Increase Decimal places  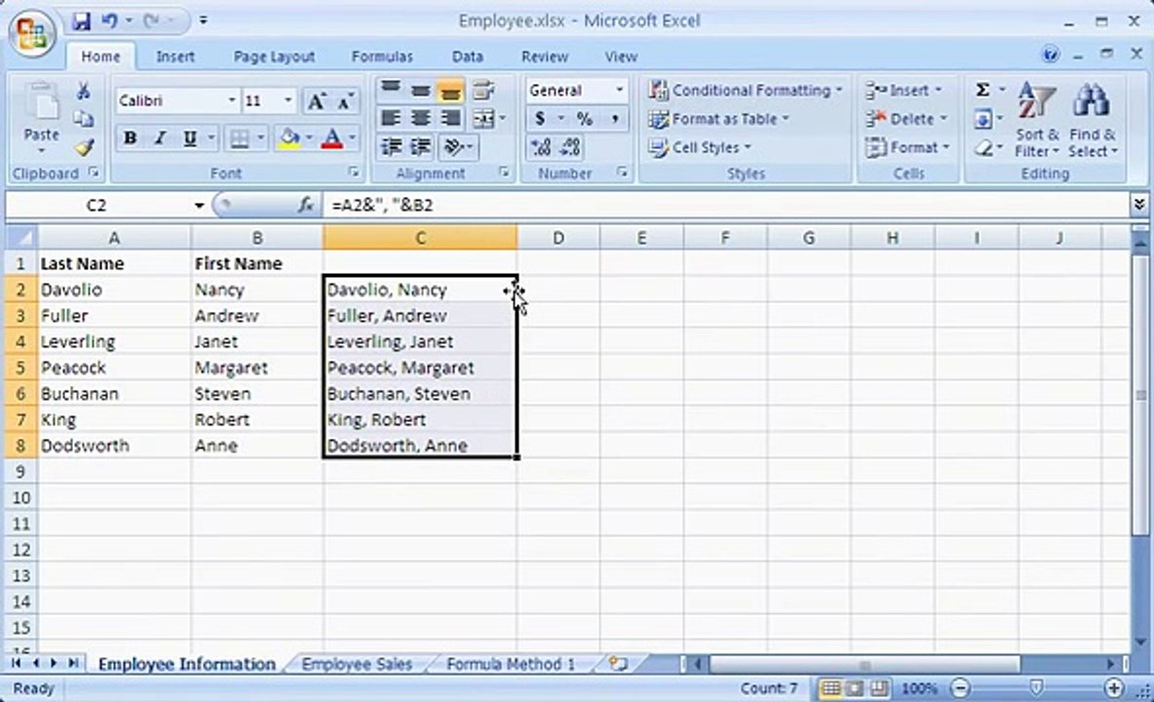(x=541, y=147)
